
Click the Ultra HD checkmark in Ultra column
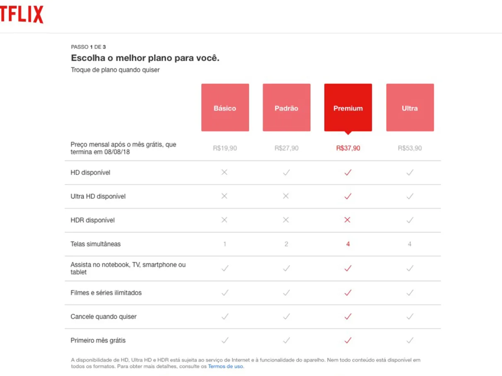[410, 196]
